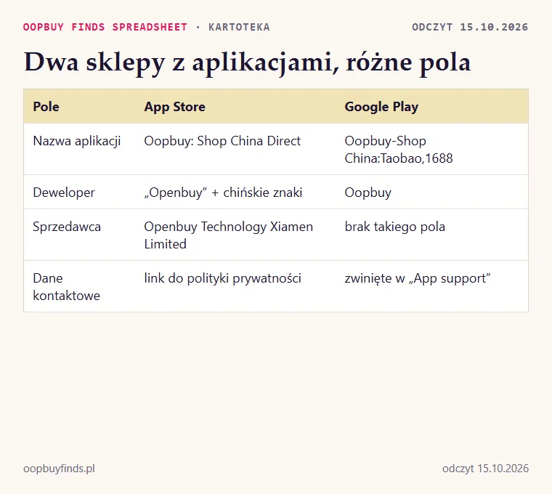Click the 'Openbuy Technology Xiamen Limited' cell
Image resolution: width=552 pixels, height=494 pixels.
click(x=229, y=235)
